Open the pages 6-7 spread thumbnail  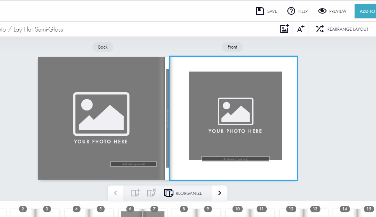142,213
